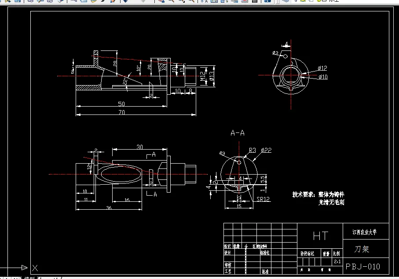Click the PBJ-010 drawing number
This screenshot has height=279, width=399.
tap(362, 267)
